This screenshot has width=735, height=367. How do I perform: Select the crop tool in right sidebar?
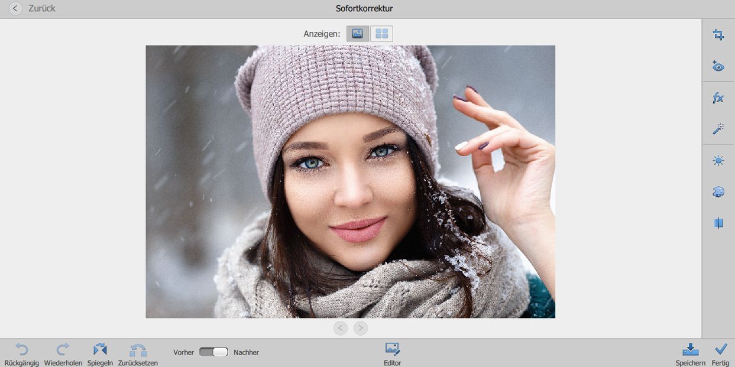coord(718,35)
